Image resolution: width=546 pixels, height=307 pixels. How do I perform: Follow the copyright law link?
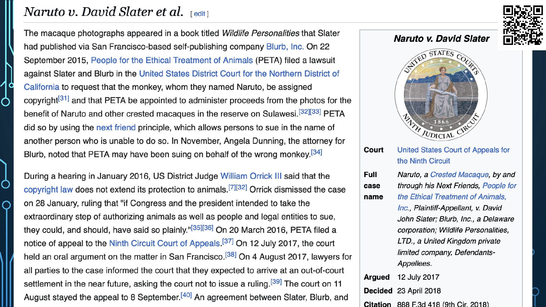coord(48,190)
